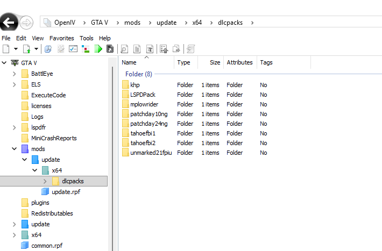The width and height of the screenshot is (382, 251).
Task: Click the dark shortcut document toolbar icon
Action: (110, 49)
